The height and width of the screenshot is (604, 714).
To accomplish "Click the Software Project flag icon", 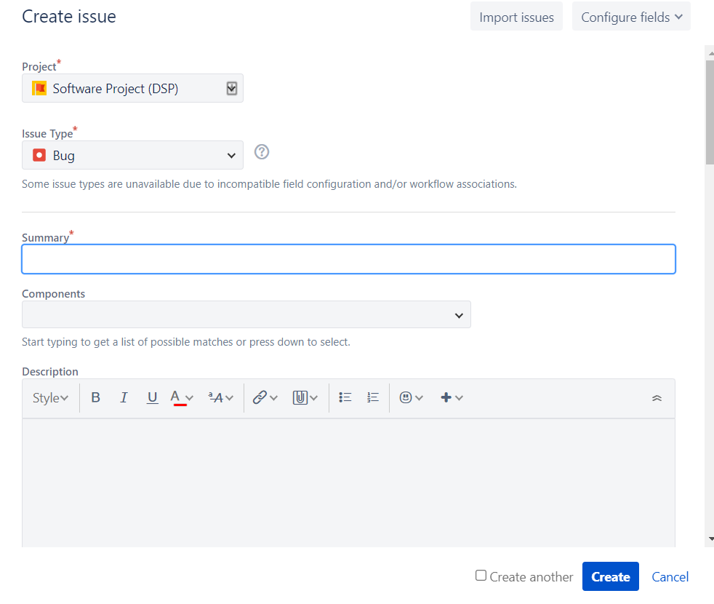I will (39, 88).
